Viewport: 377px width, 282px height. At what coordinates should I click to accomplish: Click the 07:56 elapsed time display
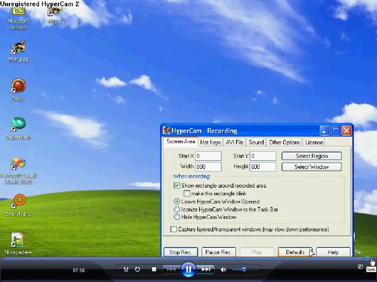(79, 270)
